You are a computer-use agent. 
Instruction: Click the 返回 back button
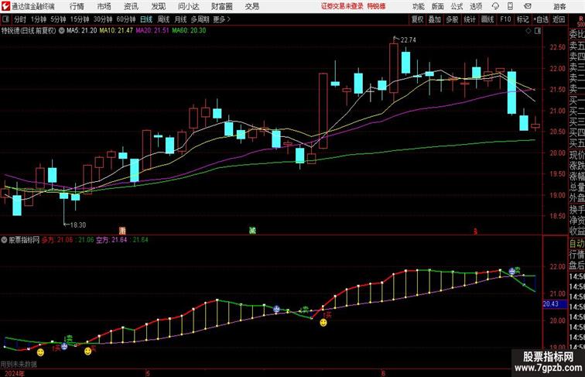559,19
